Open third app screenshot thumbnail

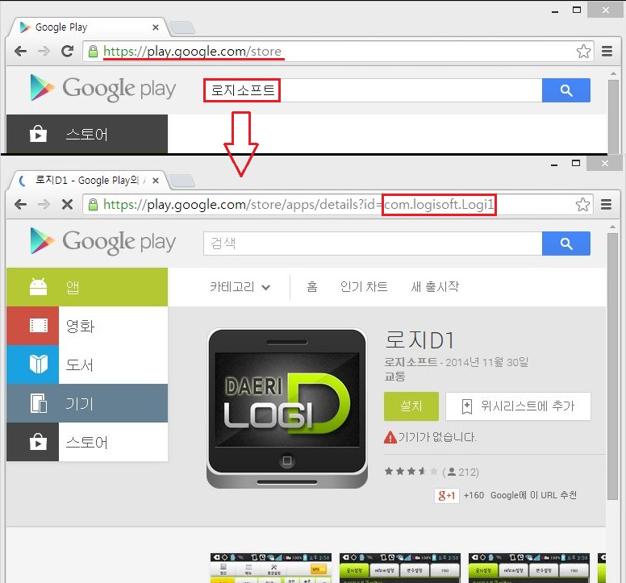coord(528,568)
